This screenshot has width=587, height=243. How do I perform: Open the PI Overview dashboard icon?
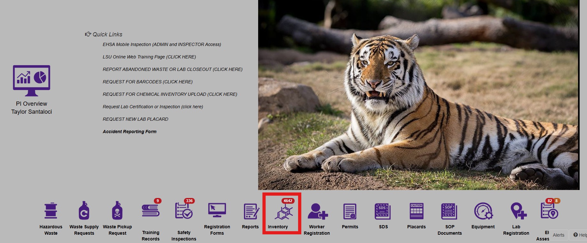(x=32, y=81)
